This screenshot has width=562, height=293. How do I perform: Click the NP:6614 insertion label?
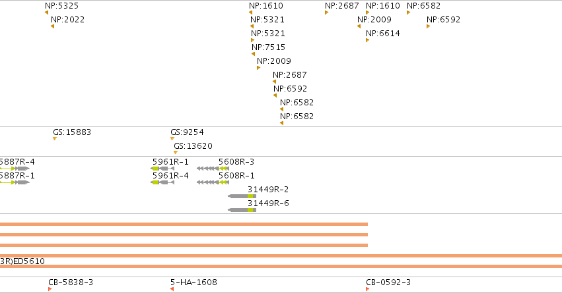(383, 34)
